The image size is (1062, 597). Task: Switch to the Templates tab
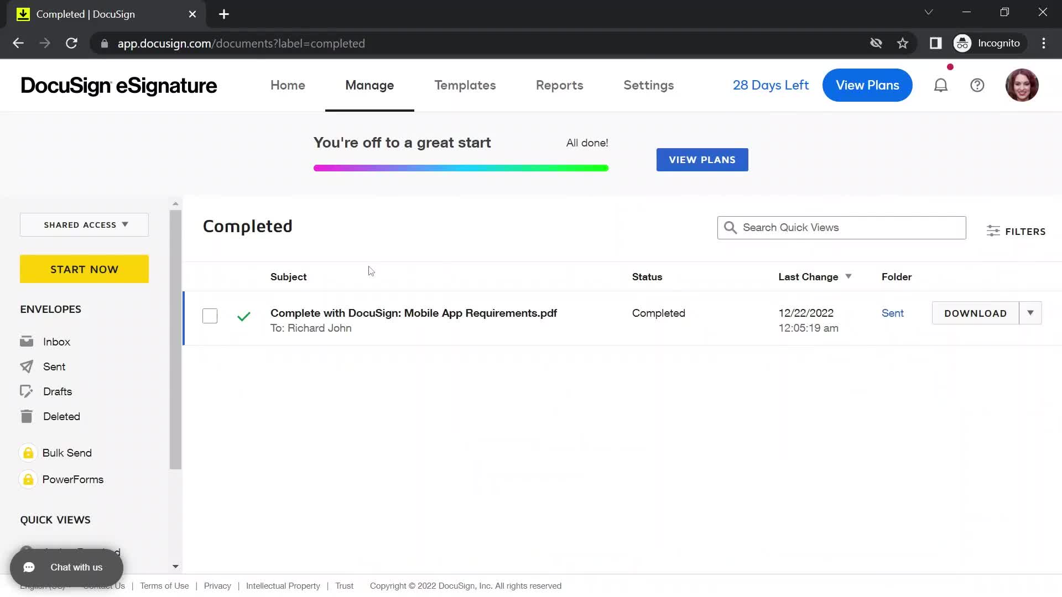[465, 85]
